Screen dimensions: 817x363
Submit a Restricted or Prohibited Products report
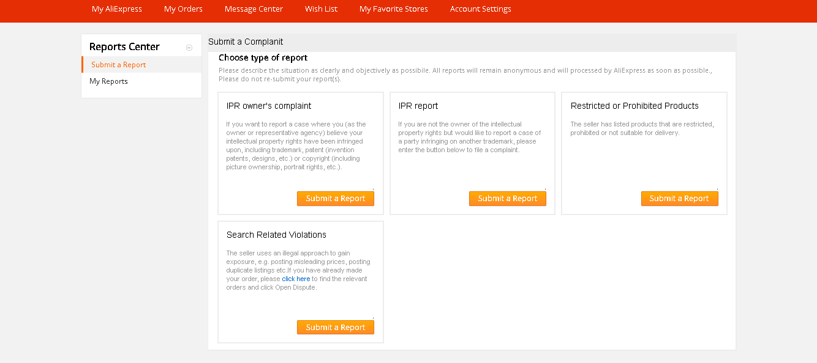[679, 199]
